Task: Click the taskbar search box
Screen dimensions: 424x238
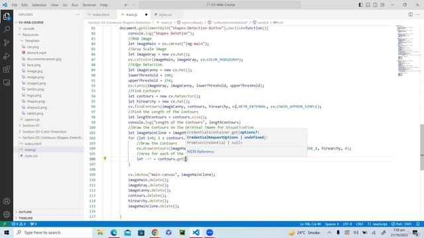Action: [53, 232]
